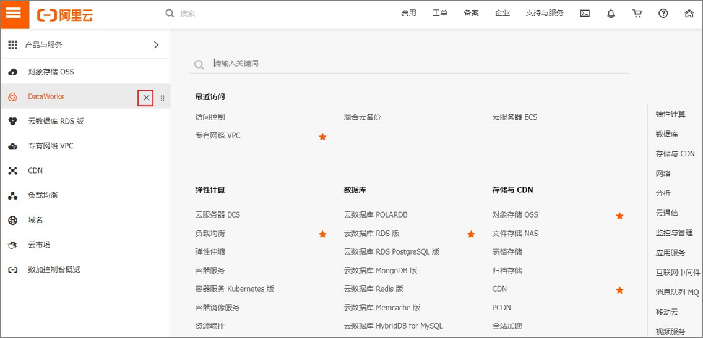Open the 支持与服务 menu
Image resolution: width=703 pixels, height=338 pixels.
pyautogui.click(x=545, y=13)
